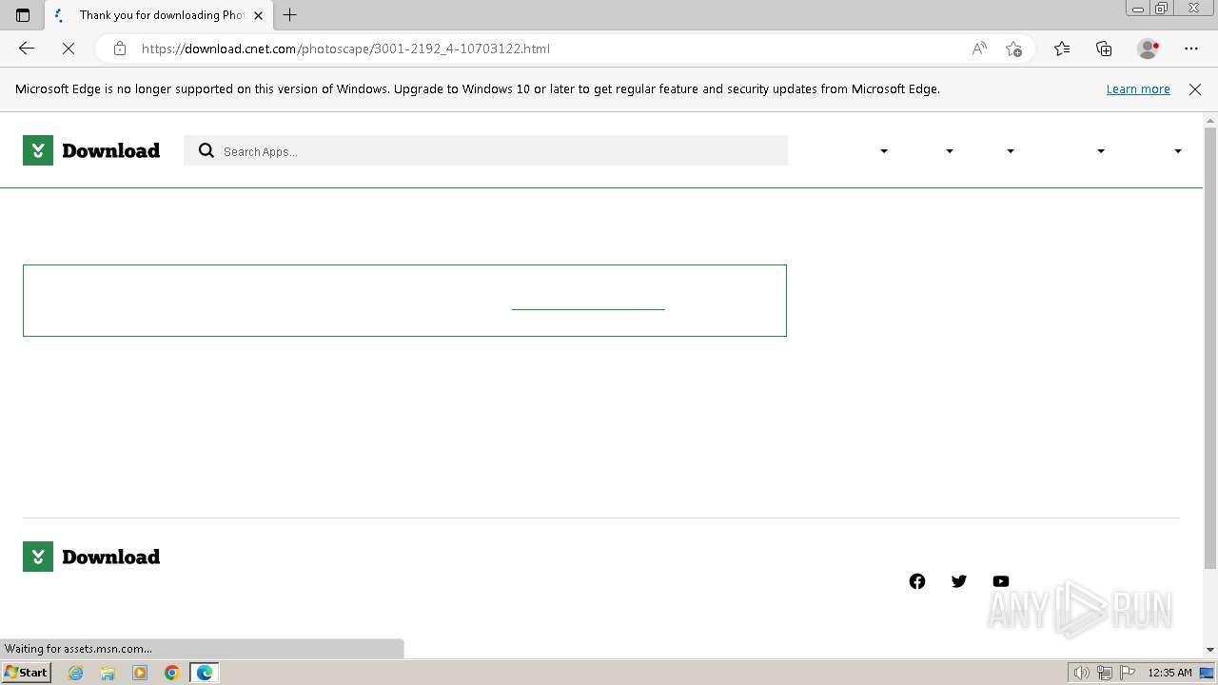Dismiss the Edge unsupported notification bar
The height and width of the screenshot is (685, 1218).
(x=1195, y=88)
